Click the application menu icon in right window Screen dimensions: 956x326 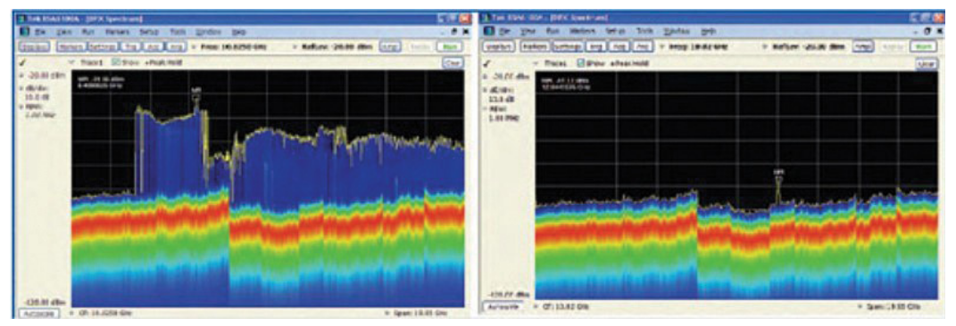[x=488, y=30]
